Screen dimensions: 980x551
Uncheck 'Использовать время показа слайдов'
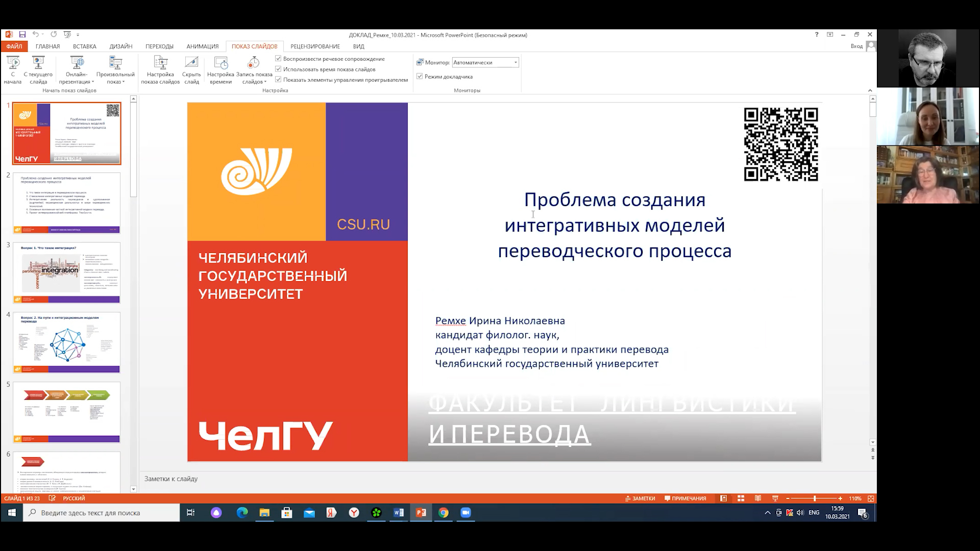point(278,69)
